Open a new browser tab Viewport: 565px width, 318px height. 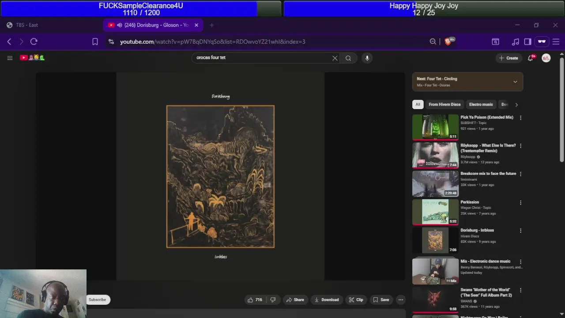click(x=211, y=25)
